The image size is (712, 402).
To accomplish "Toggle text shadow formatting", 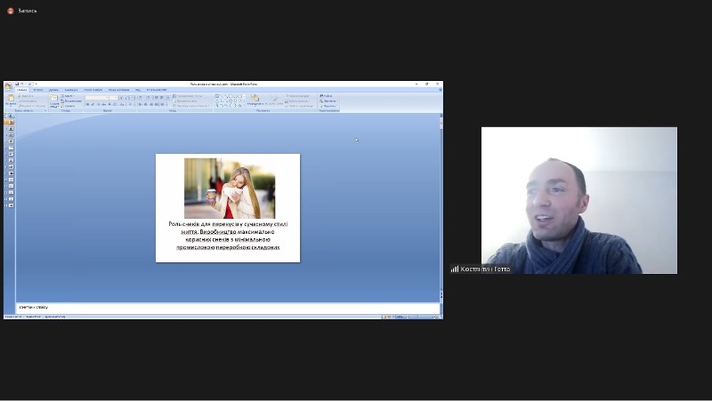I will tap(109, 104).
